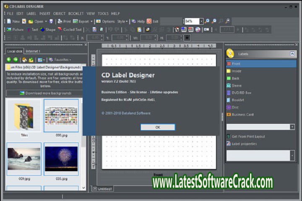Image resolution: width=302 pixels, height=201 pixels.
Task: Open Label properties
Action: tap(242, 144)
